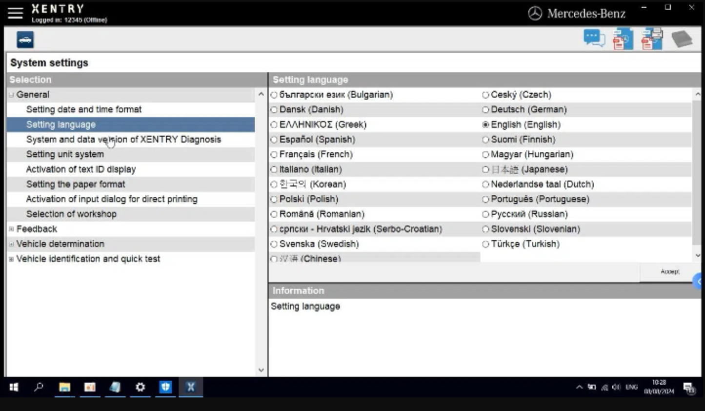Viewport: 705px width, 411px height.
Task: Open the chat feedback speech bubble icon
Action: click(x=594, y=39)
